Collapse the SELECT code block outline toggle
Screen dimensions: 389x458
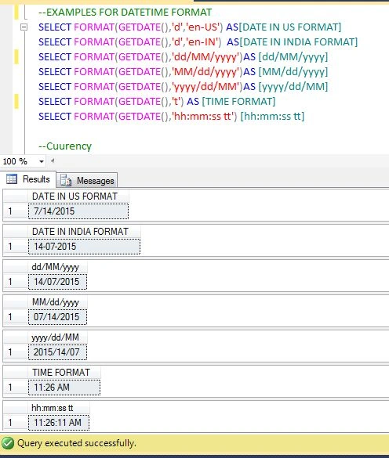point(24,27)
